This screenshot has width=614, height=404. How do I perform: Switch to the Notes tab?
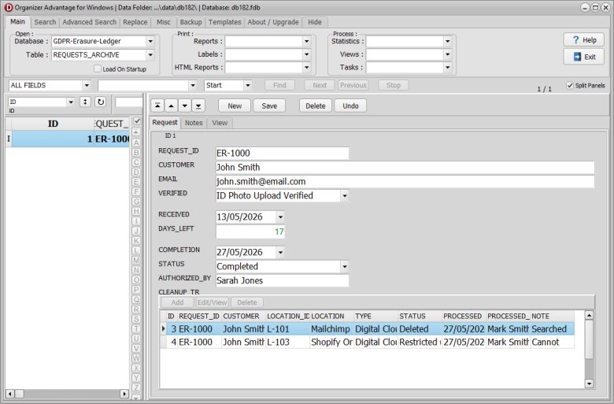pyautogui.click(x=194, y=123)
